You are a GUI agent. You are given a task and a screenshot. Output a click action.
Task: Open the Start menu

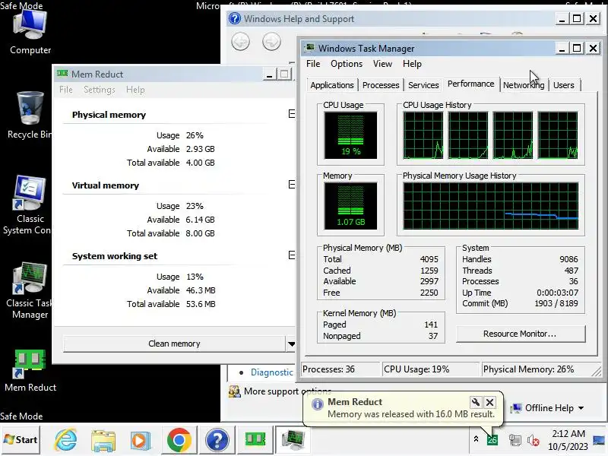[21, 440]
